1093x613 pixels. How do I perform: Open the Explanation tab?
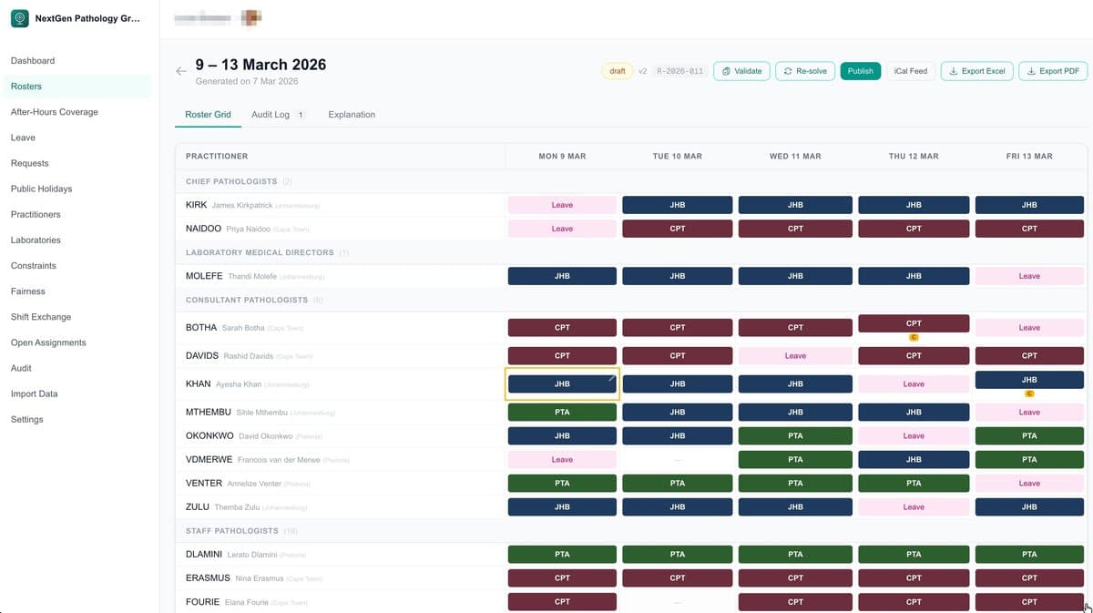(352, 115)
